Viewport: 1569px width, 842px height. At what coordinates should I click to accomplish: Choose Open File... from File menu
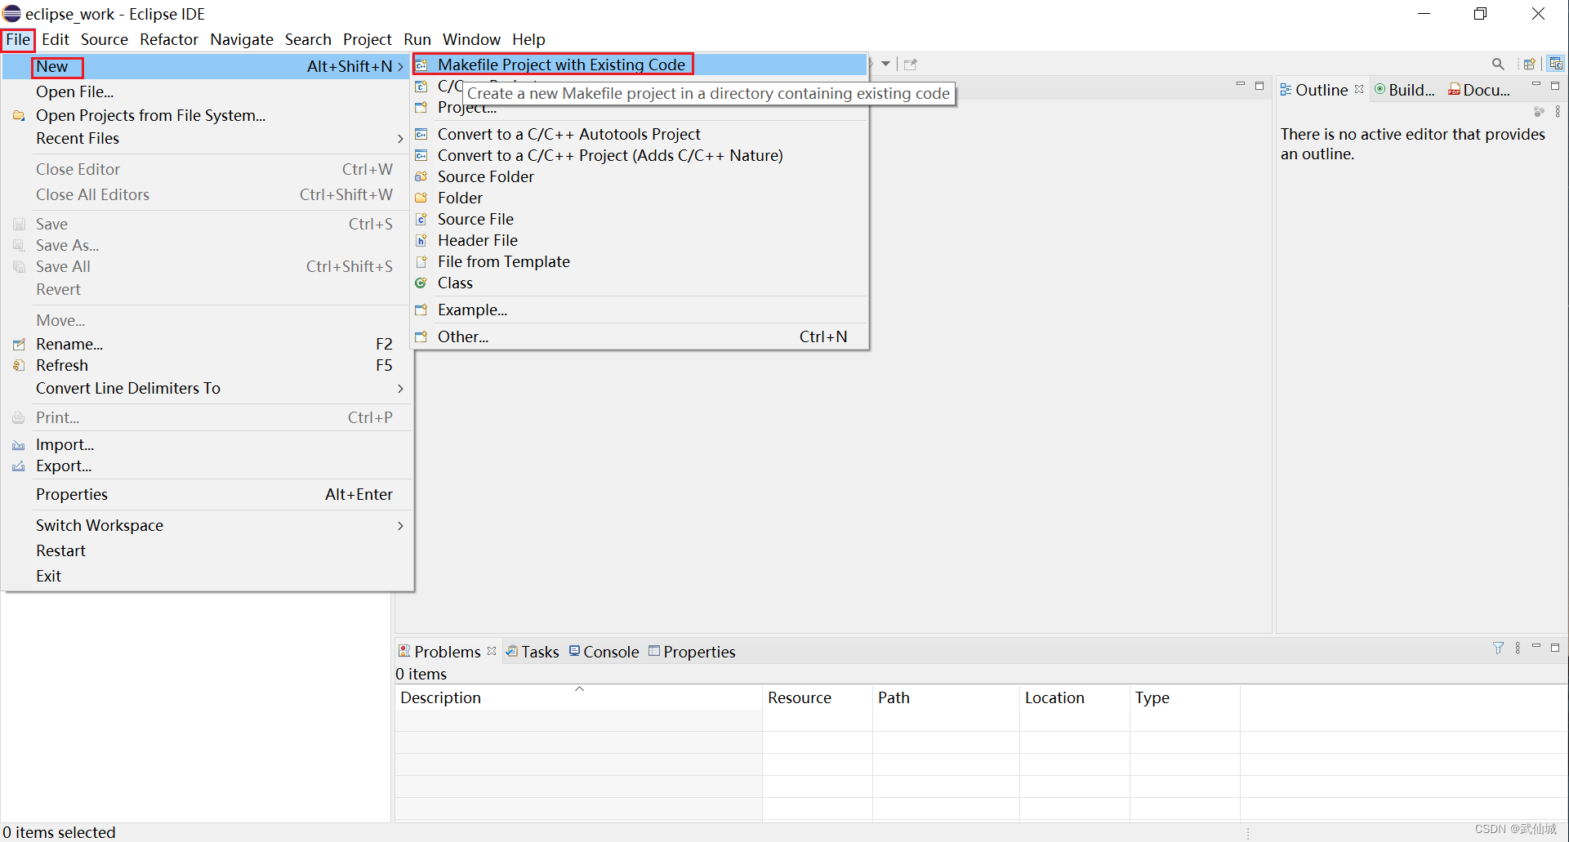207,91
